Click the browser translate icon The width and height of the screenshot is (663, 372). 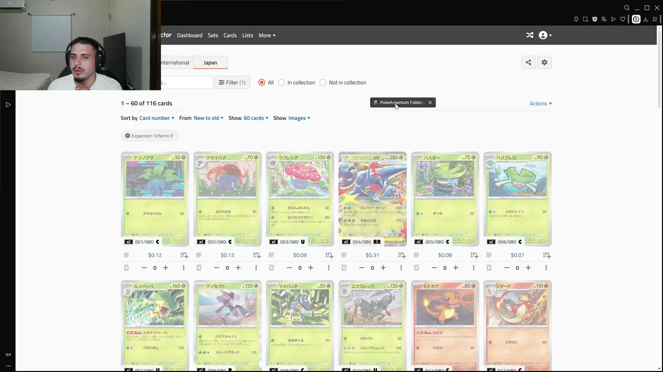coord(604,19)
